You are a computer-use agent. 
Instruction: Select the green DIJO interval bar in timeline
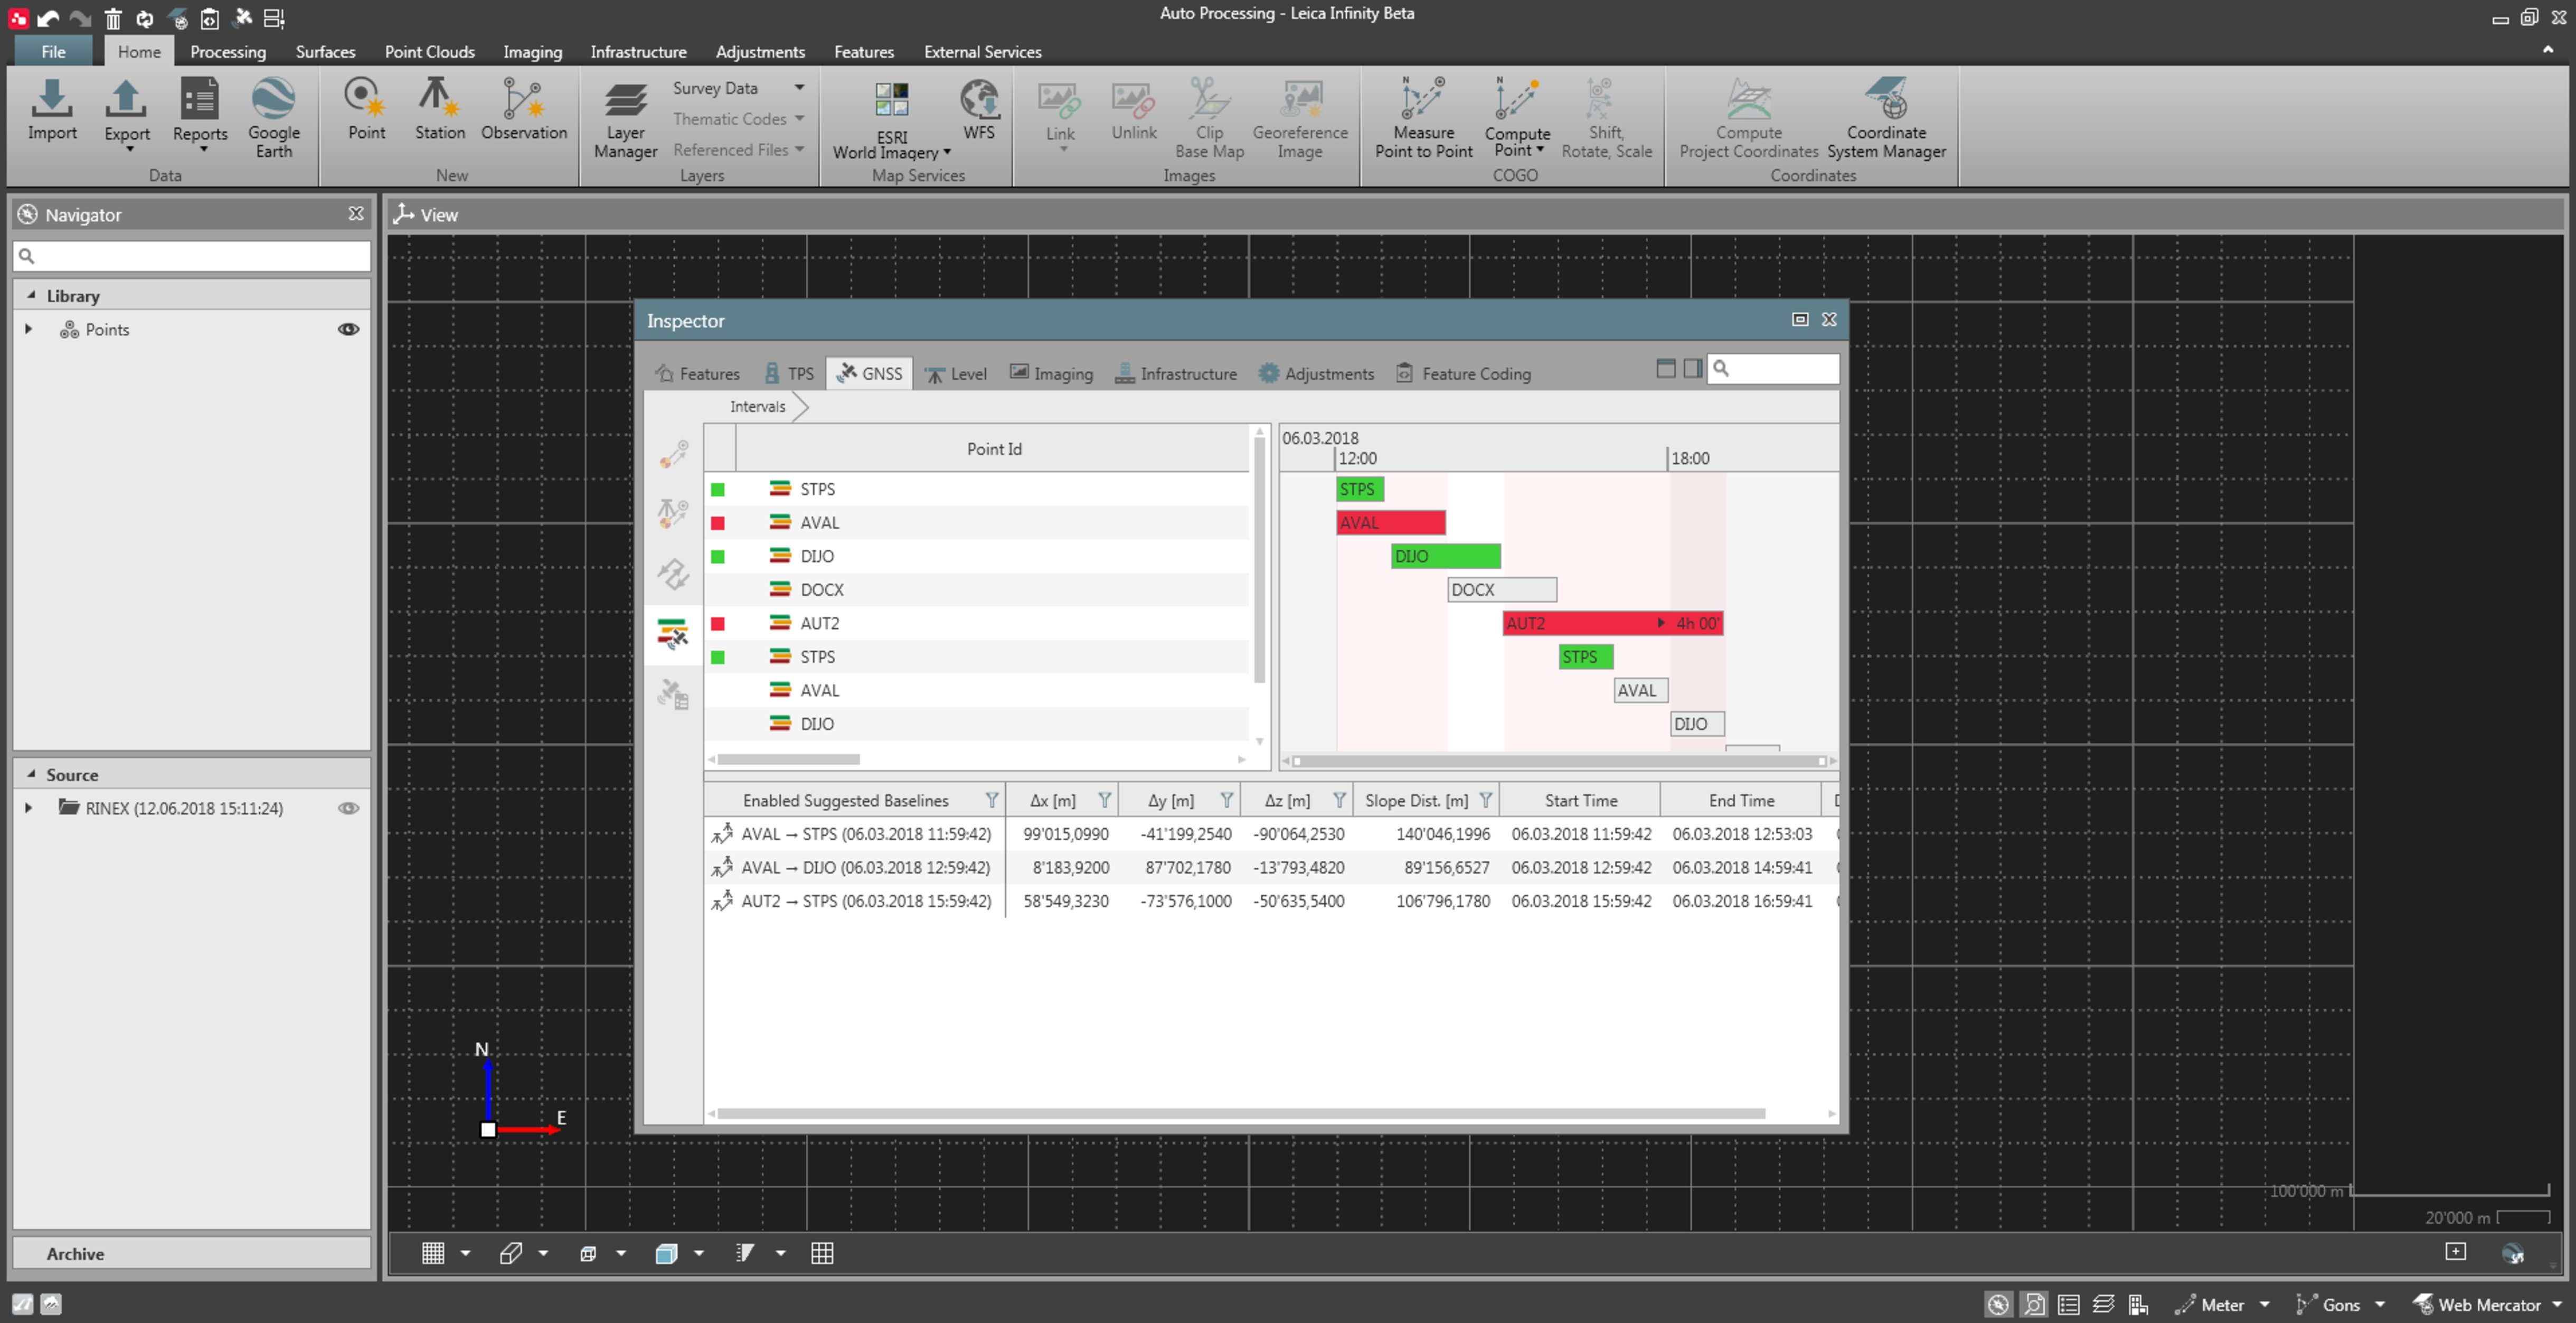pyautogui.click(x=1446, y=556)
